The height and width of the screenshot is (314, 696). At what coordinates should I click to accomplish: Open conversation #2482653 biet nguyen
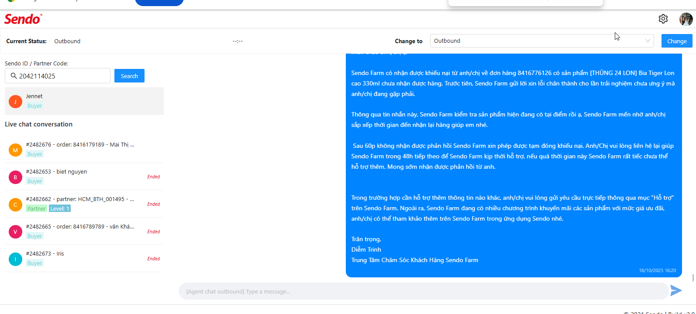(x=84, y=177)
